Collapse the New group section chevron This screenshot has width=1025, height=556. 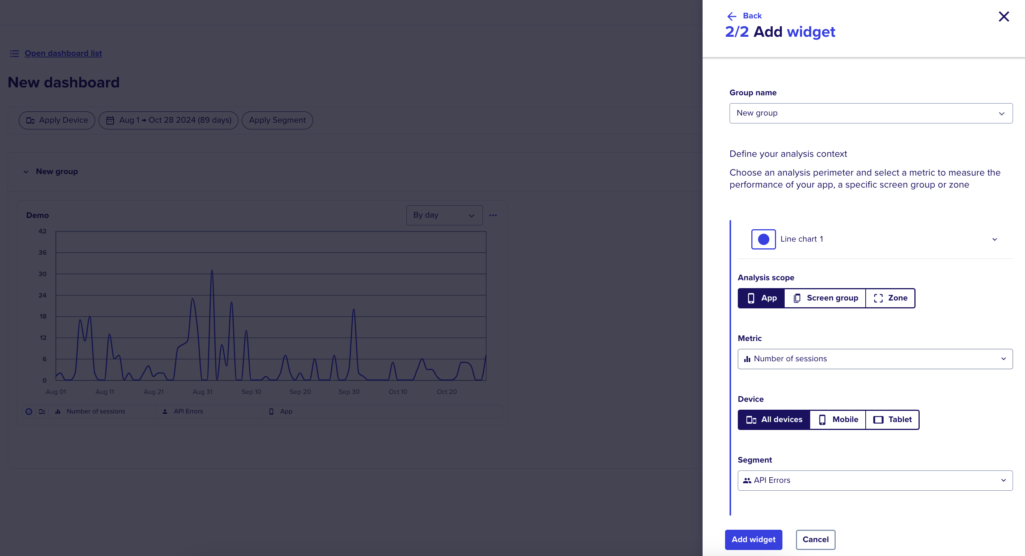(26, 172)
